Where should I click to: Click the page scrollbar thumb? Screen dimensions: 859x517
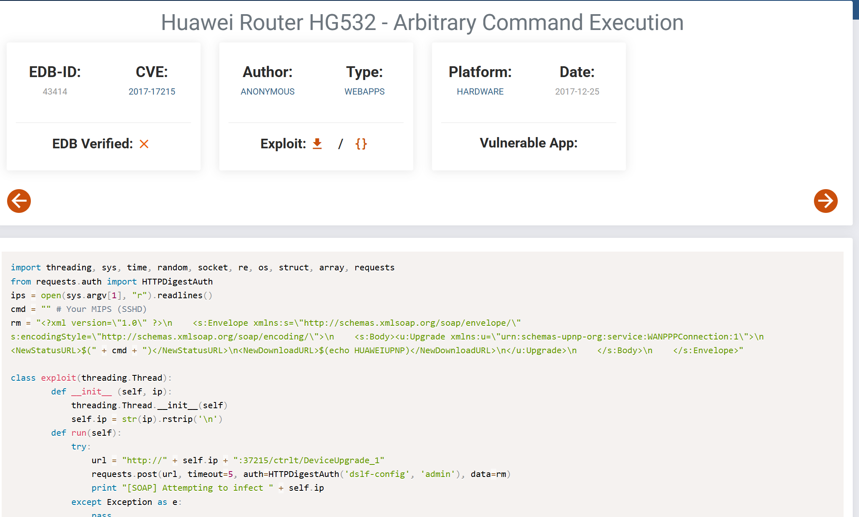click(856, 10)
